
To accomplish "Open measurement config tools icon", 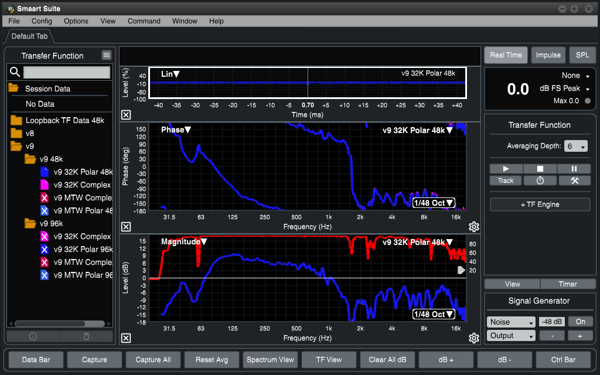I will coord(574,180).
